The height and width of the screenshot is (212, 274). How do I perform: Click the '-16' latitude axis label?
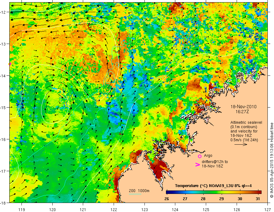click(x=3, y=139)
